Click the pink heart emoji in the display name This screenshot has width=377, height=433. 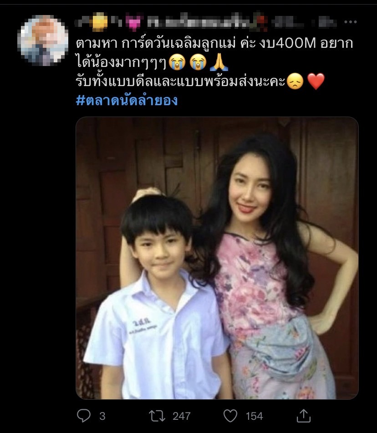pos(134,22)
